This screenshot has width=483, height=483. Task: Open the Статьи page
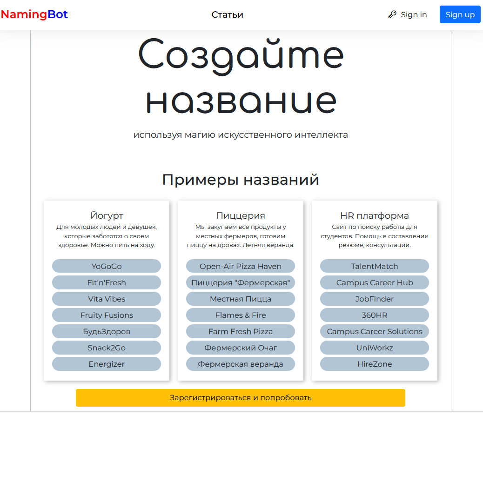click(228, 14)
